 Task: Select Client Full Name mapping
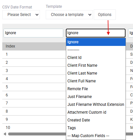pos(96,81)
